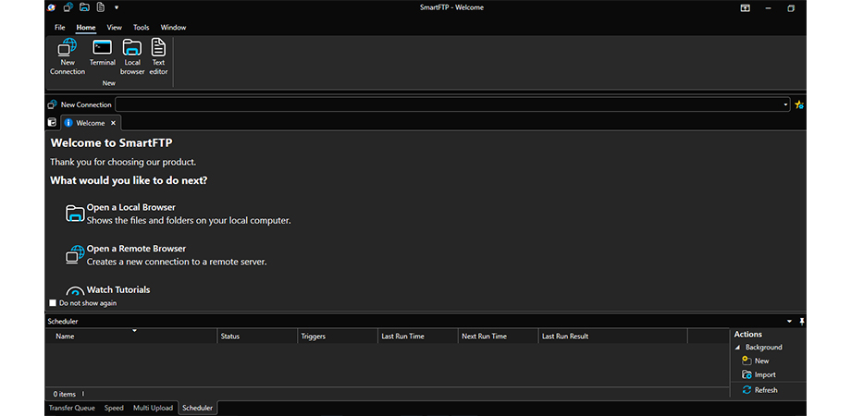Screen dimensions: 851x416
Task: Close the Welcome tab
Action: coord(113,123)
